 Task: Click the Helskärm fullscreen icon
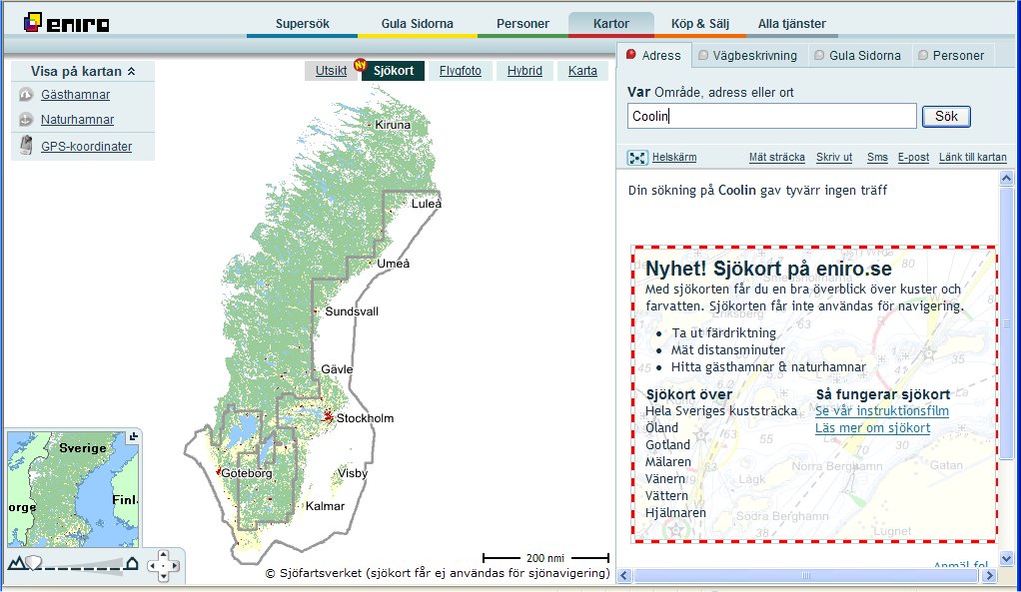pyautogui.click(x=637, y=158)
